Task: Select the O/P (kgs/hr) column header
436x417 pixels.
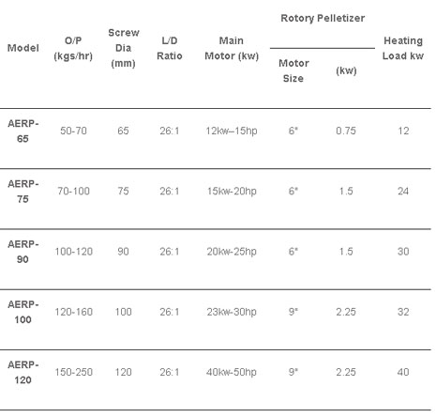Action: coord(73,49)
